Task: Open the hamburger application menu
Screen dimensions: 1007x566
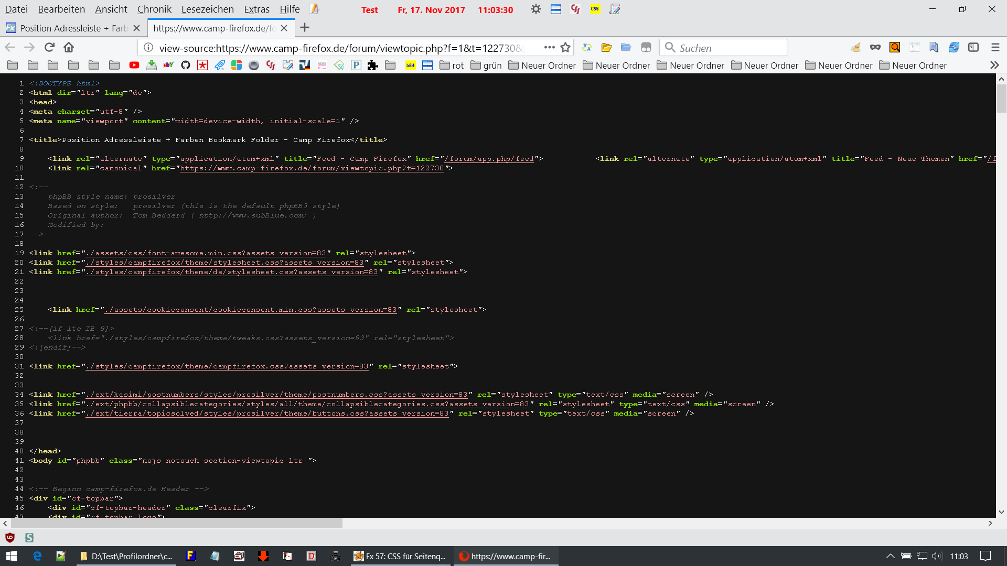Action: (995, 48)
